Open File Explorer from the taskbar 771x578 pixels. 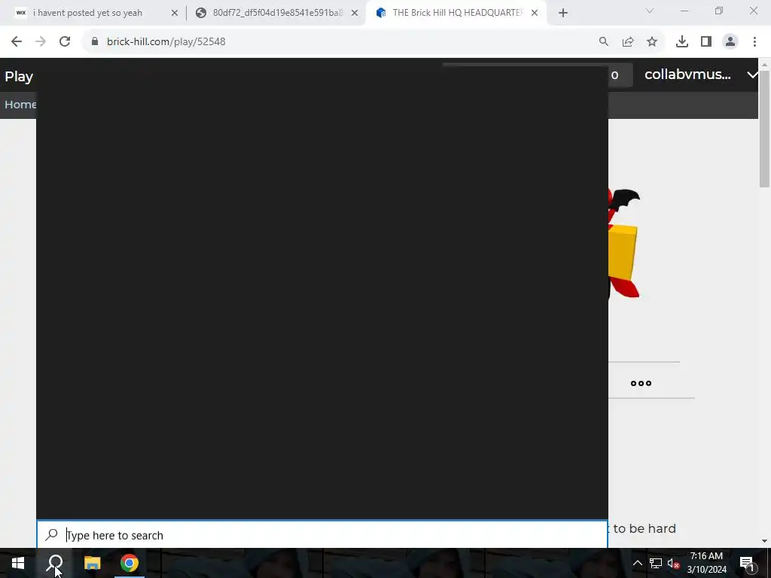[92, 563]
